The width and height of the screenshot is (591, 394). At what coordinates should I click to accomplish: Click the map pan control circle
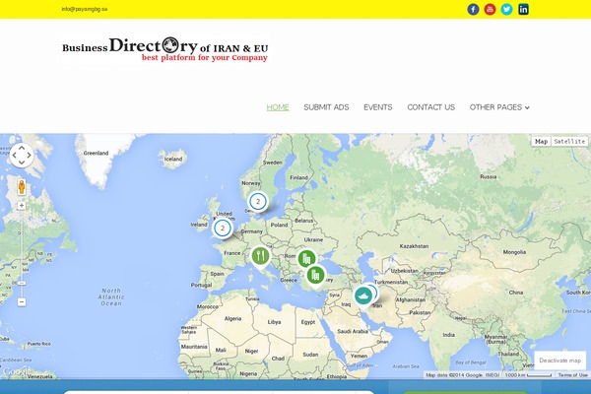pyautogui.click(x=22, y=155)
